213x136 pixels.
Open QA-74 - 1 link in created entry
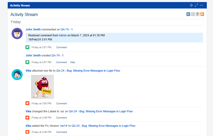point(57,55)
